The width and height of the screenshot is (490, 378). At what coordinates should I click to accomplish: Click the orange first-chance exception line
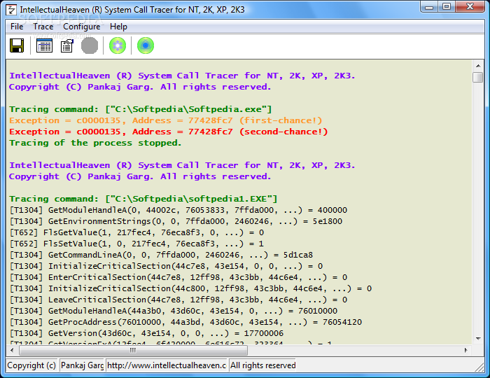point(166,120)
